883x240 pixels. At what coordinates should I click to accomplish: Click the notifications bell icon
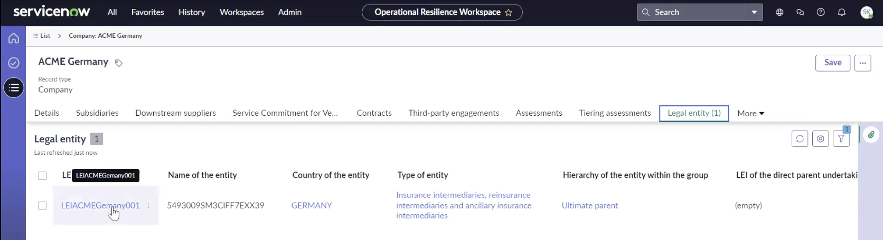coord(842,12)
